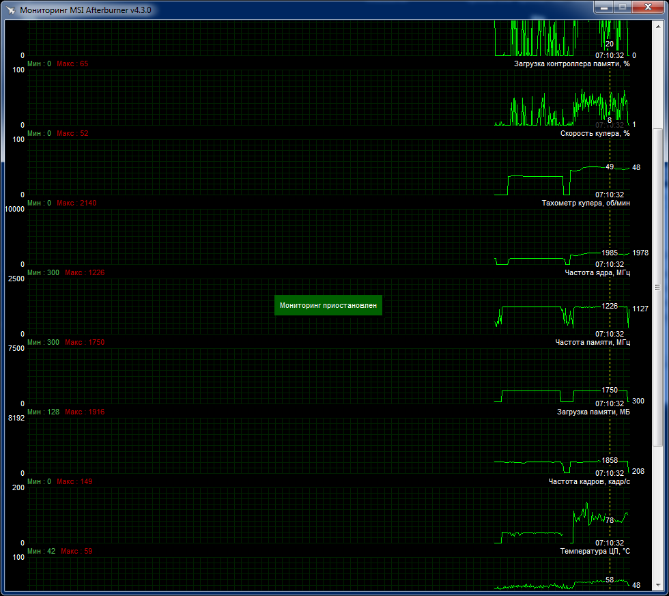Click the 'Частота кадров, кадр/с' graph title
The height and width of the screenshot is (596, 669).
589,481
